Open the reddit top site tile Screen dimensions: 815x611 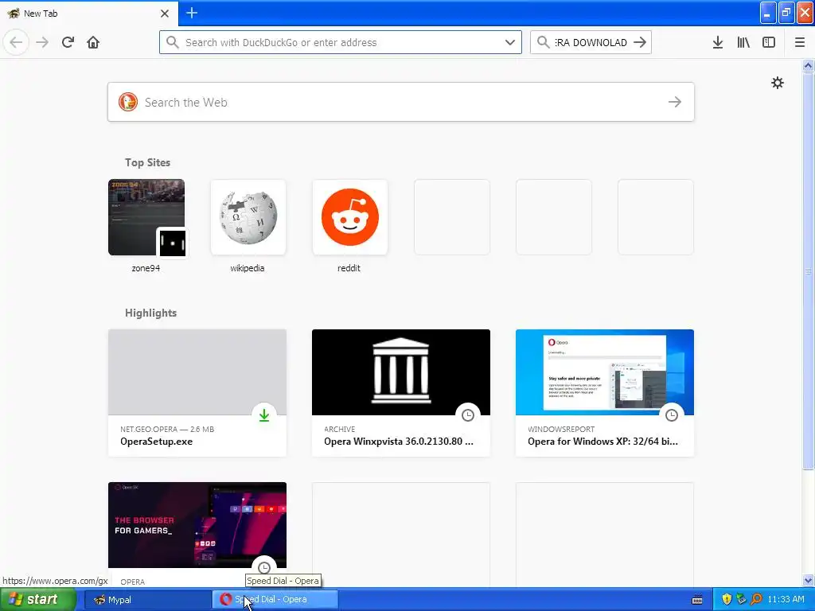click(350, 217)
